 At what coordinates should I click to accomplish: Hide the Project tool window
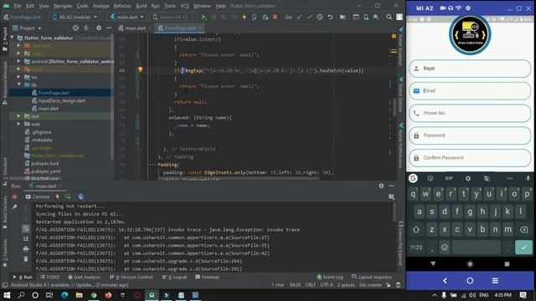[x=109, y=28]
